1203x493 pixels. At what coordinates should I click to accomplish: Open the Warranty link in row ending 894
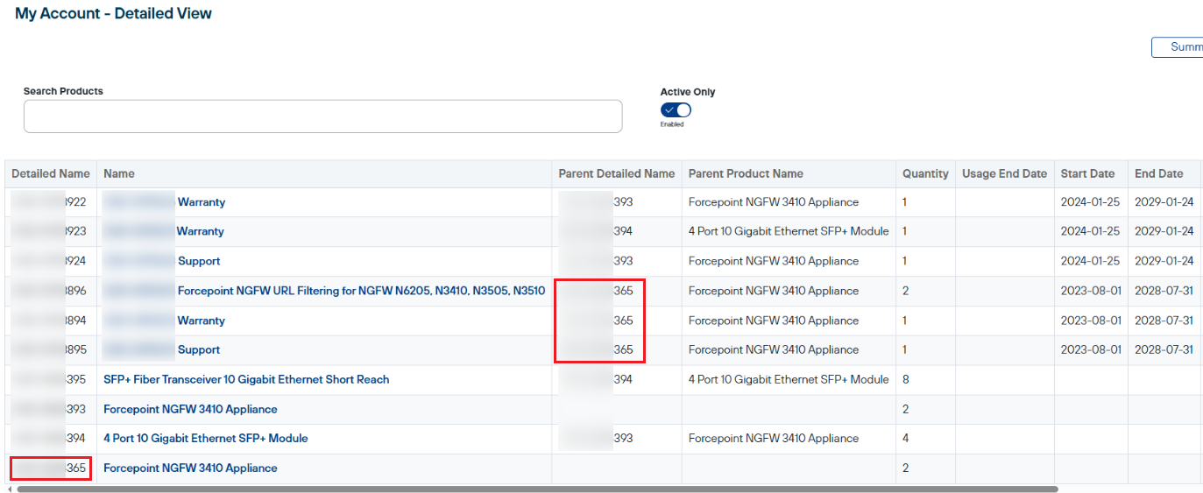202,320
